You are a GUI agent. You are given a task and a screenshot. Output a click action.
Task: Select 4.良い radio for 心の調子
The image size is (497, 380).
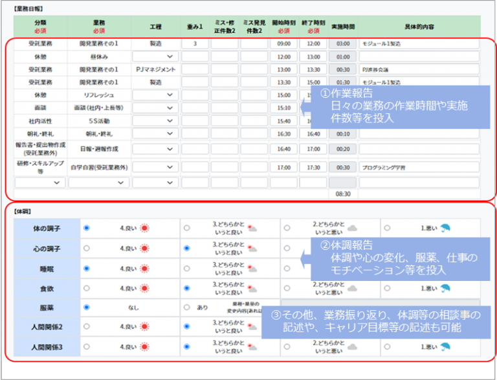[87, 249]
